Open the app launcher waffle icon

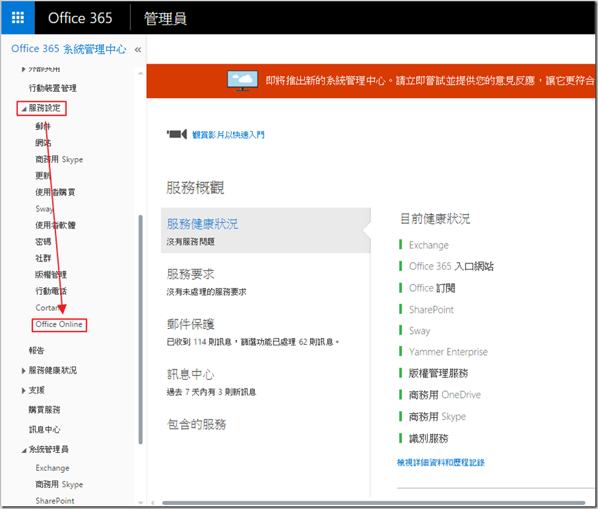click(x=18, y=18)
